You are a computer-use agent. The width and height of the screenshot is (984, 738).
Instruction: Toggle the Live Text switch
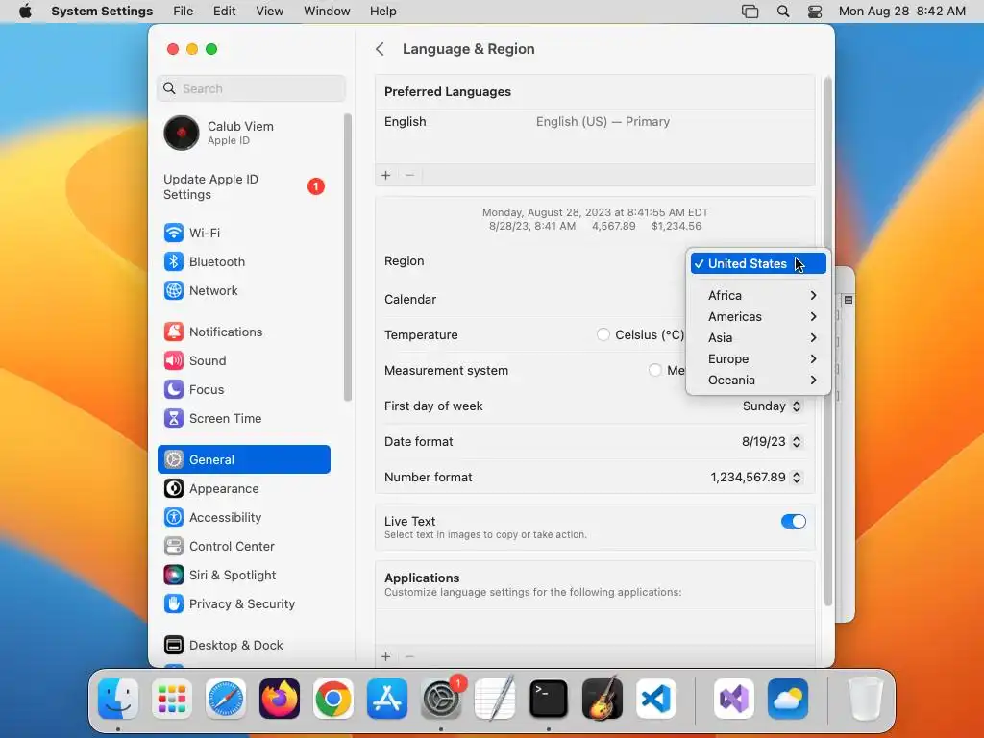(793, 522)
